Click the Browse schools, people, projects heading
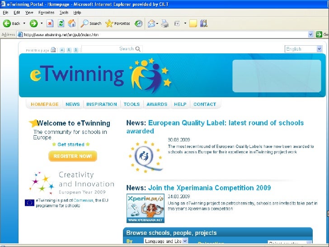329x247 pixels. click(x=171, y=233)
